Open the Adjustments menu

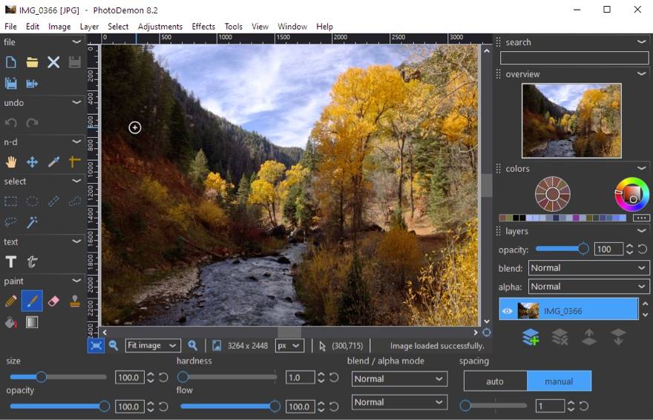tap(160, 26)
